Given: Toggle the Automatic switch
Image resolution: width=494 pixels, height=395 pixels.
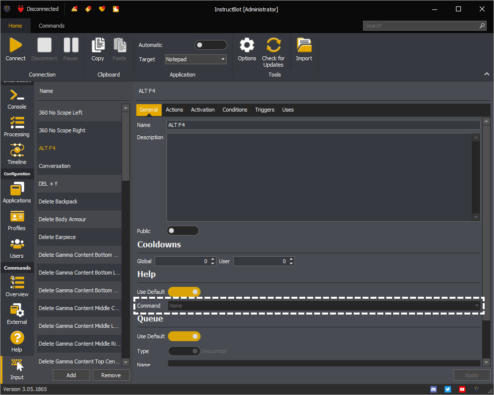Looking at the screenshot, I should click(x=211, y=45).
